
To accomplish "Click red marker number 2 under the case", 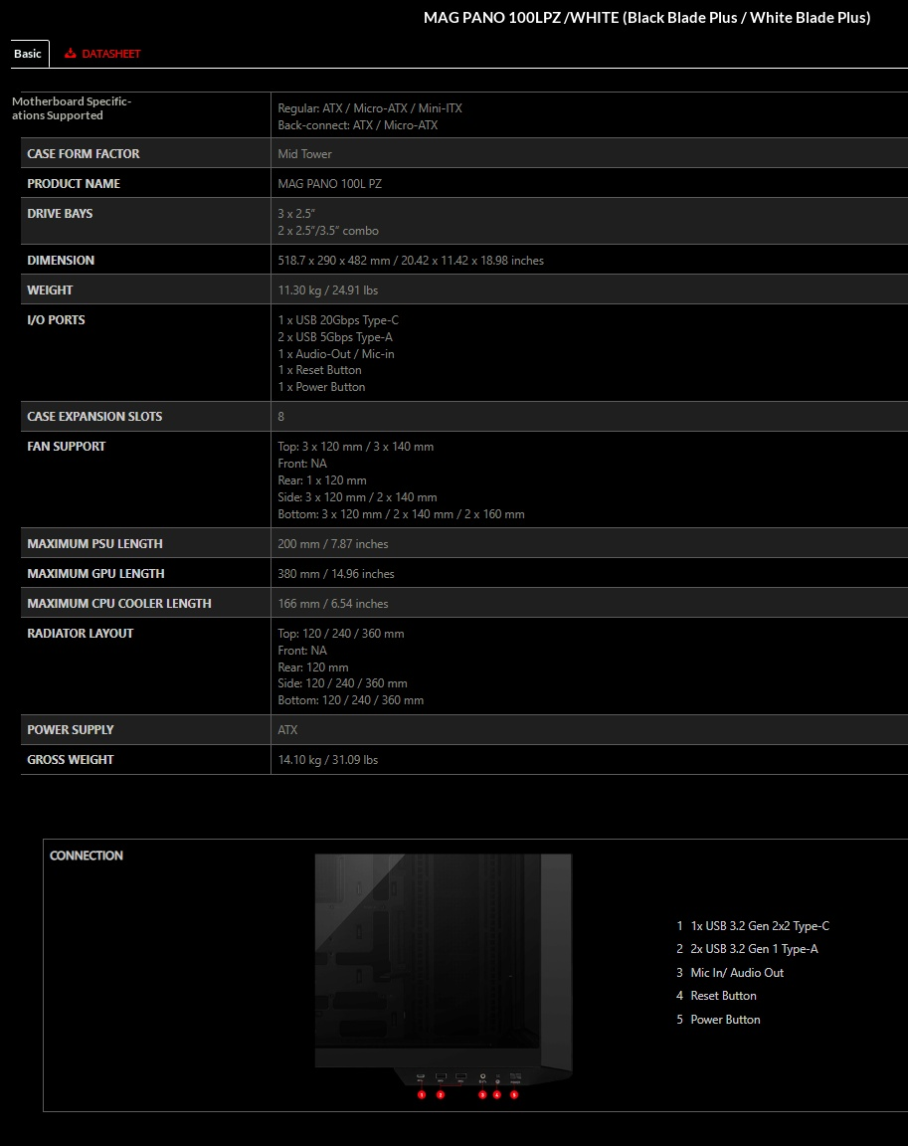I will coord(441,1095).
